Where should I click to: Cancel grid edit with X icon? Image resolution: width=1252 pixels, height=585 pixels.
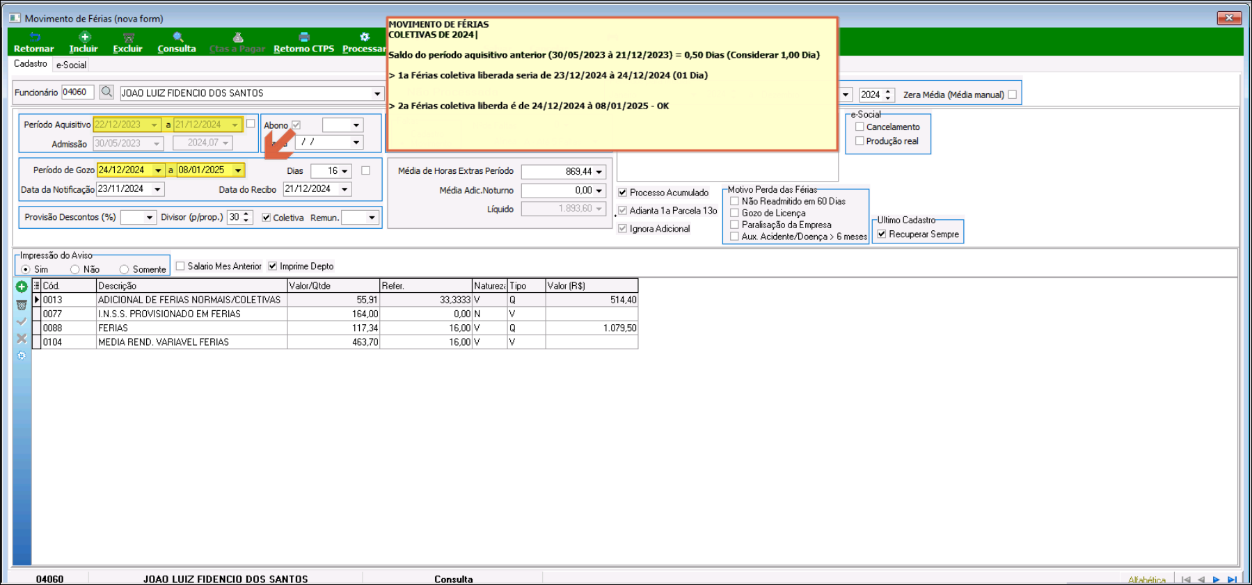22,338
